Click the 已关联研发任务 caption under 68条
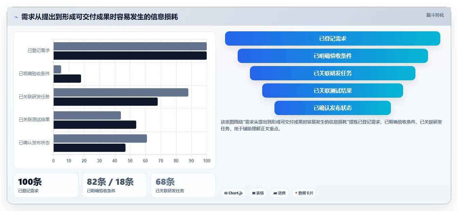The image size is (458, 211). coord(170,191)
